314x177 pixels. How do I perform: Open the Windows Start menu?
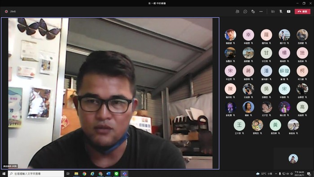4,173
